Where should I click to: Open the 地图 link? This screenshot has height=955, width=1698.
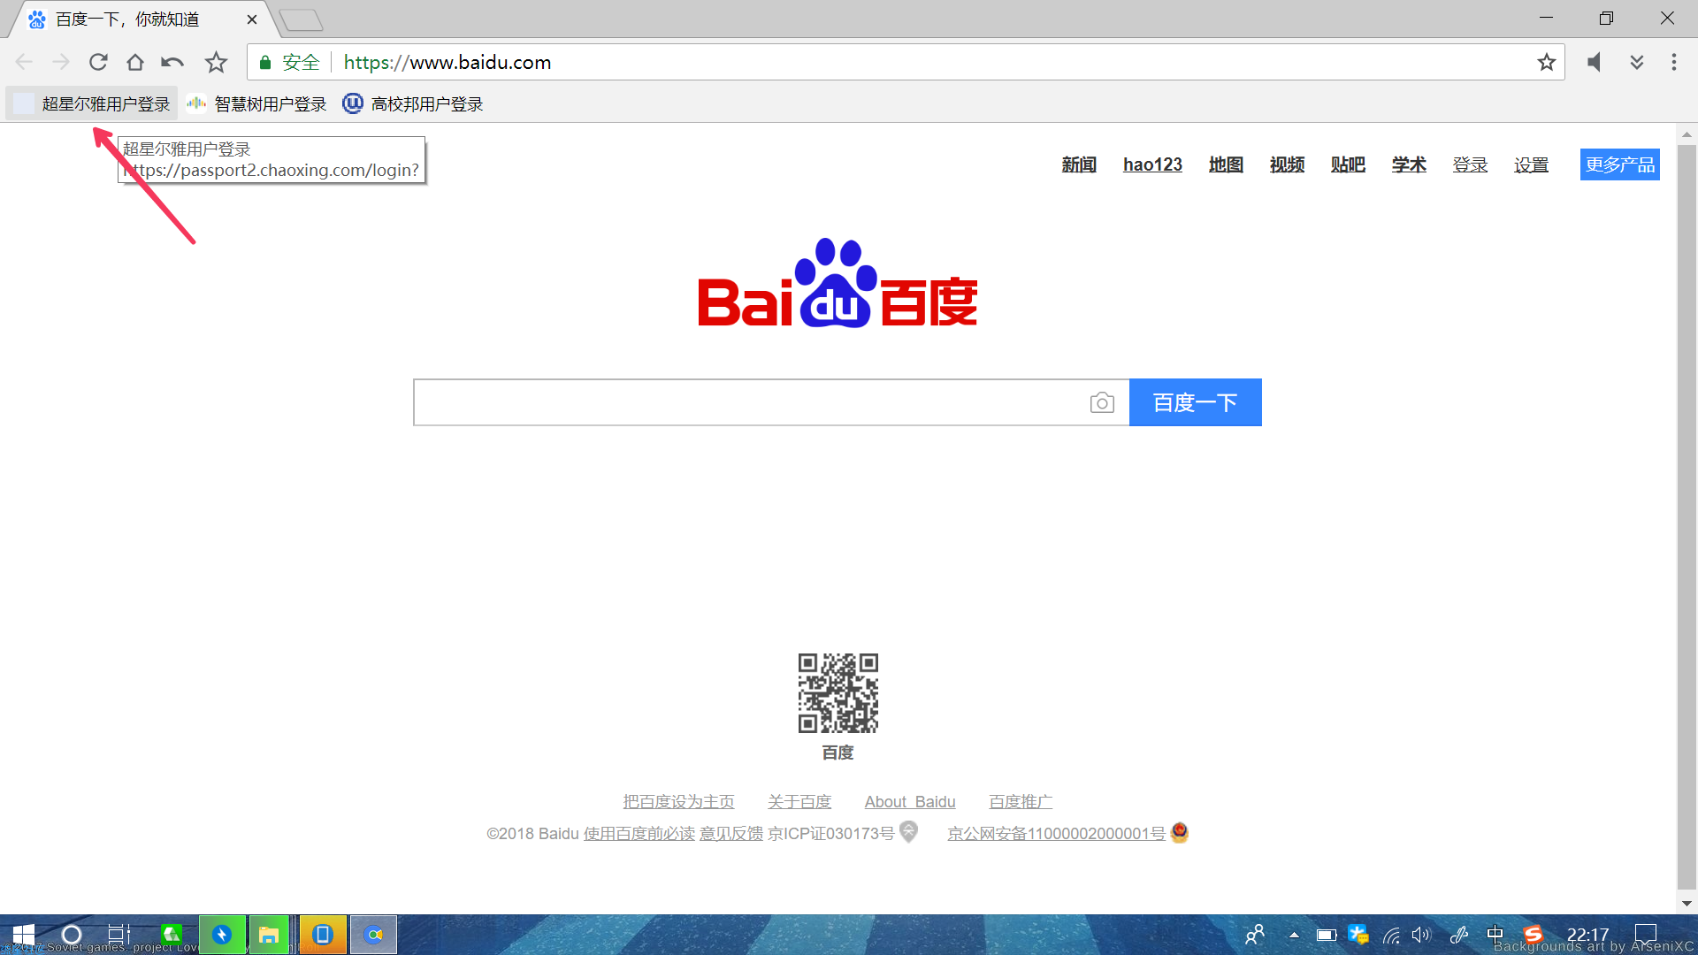(1226, 164)
